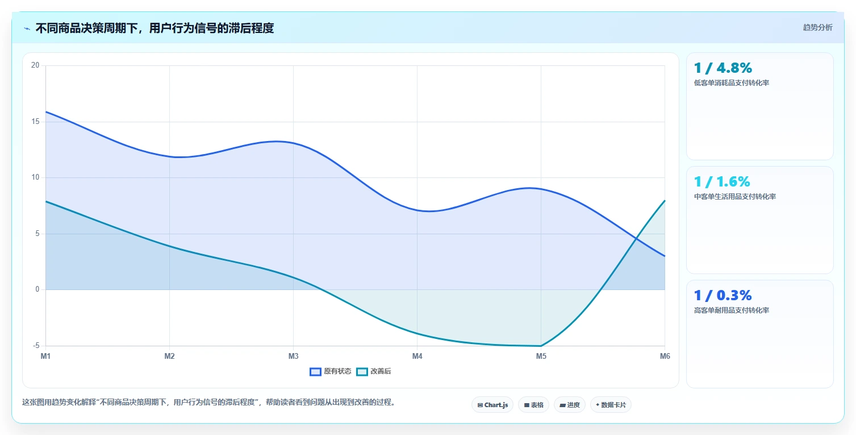
Task: Open the 低客单消耗品支付转化率 card
Action: 760,106
